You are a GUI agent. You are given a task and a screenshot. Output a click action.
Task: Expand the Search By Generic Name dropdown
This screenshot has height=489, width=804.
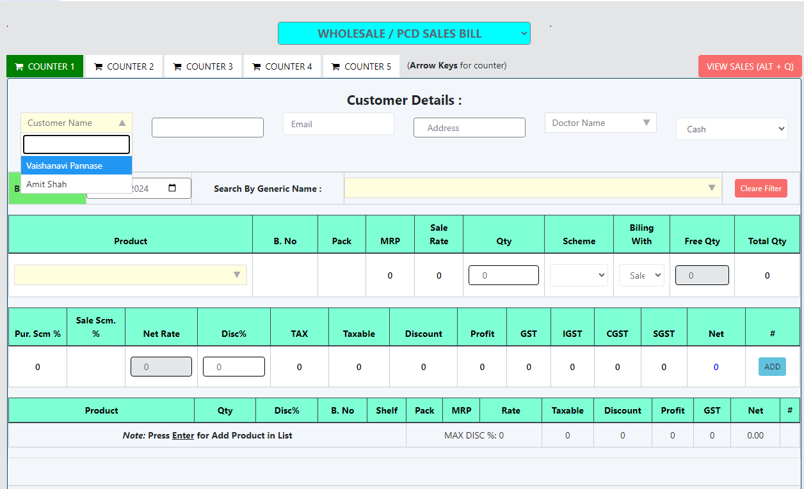click(x=533, y=189)
